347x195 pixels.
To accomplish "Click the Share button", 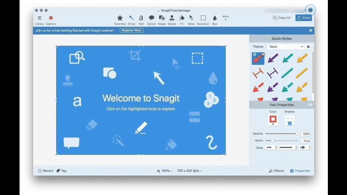I will [x=304, y=18].
